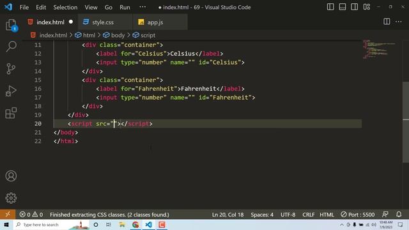Toggle the bottom panel layout button

(x=343, y=7)
